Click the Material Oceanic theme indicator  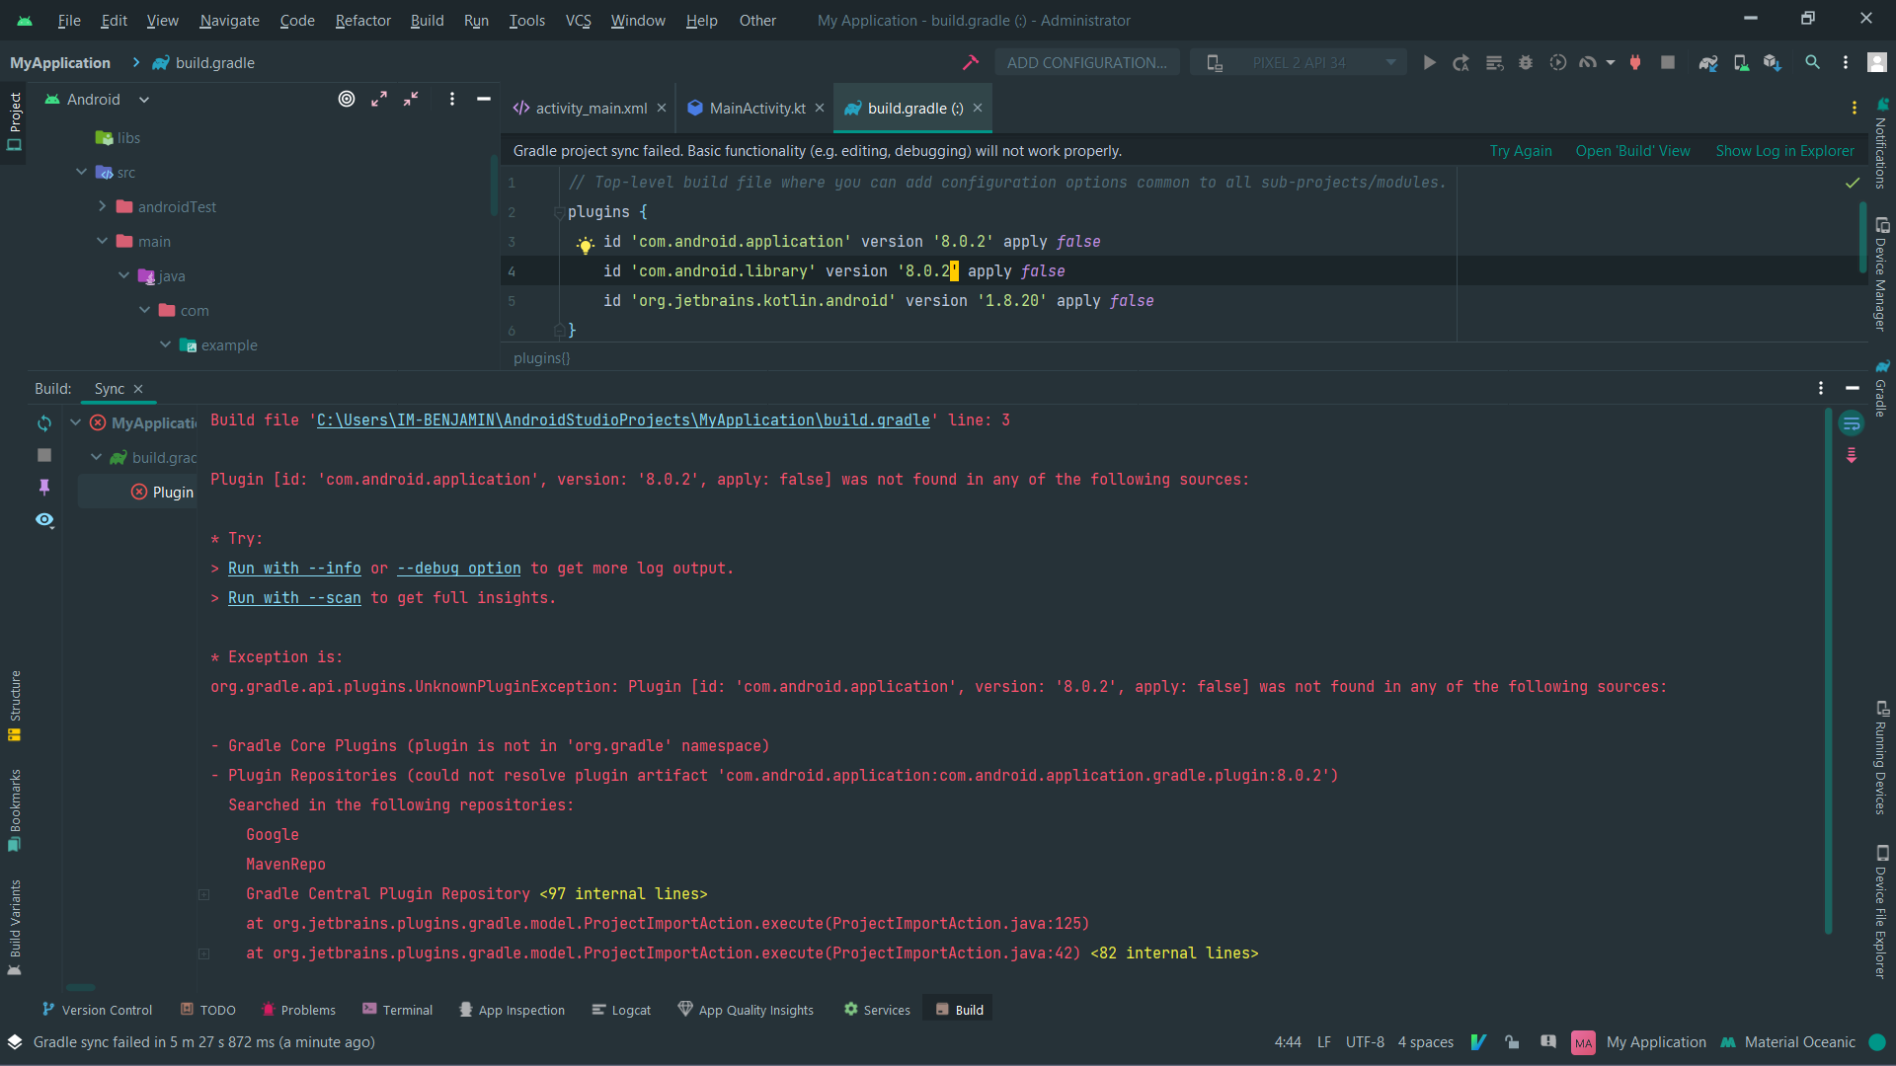(x=1787, y=1042)
